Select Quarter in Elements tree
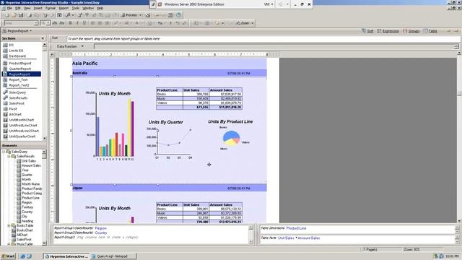The width and height of the screenshot is (462, 260). tap(27, 175)
